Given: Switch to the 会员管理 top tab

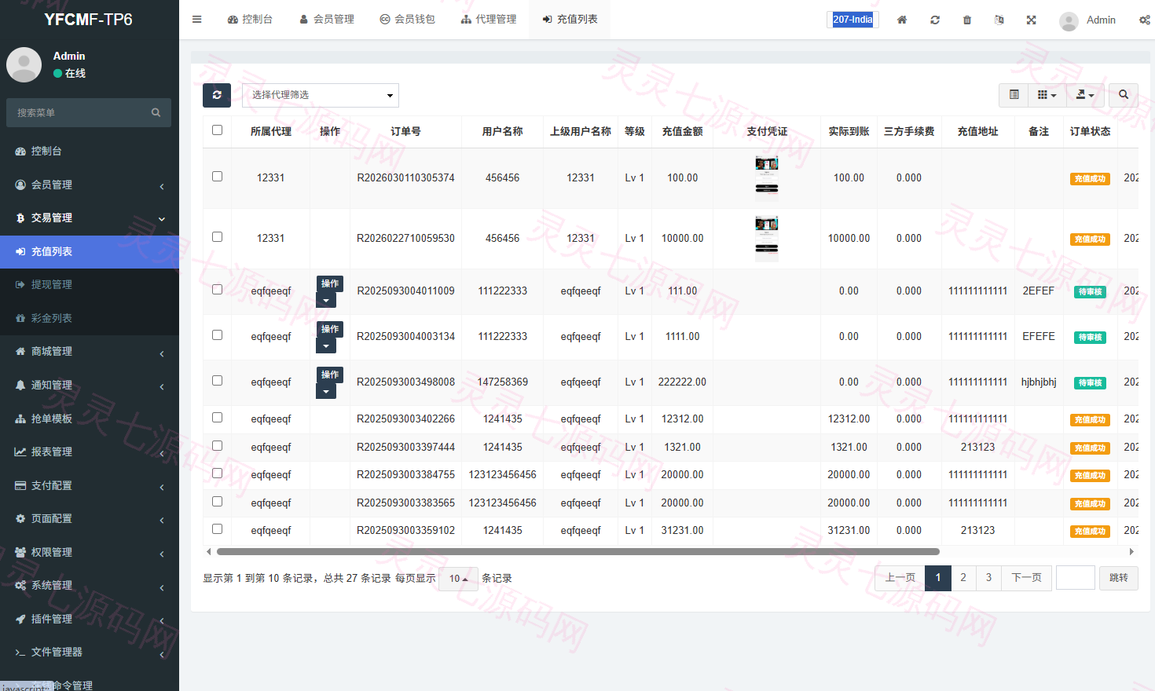Looking at the screenshot, I should click(327, 20).
